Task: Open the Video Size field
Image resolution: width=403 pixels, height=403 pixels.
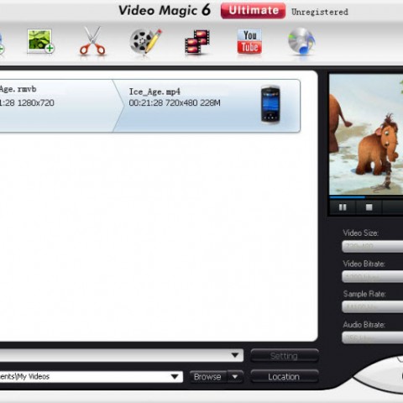Action: (373, 246)
